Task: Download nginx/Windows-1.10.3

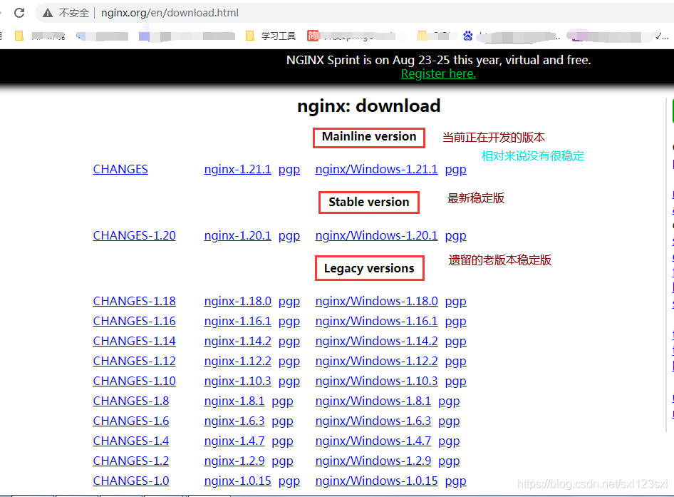Action: click(x=377, y=381)
